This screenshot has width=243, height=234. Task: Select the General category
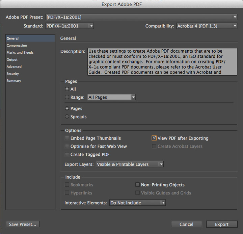pos(30,38)
